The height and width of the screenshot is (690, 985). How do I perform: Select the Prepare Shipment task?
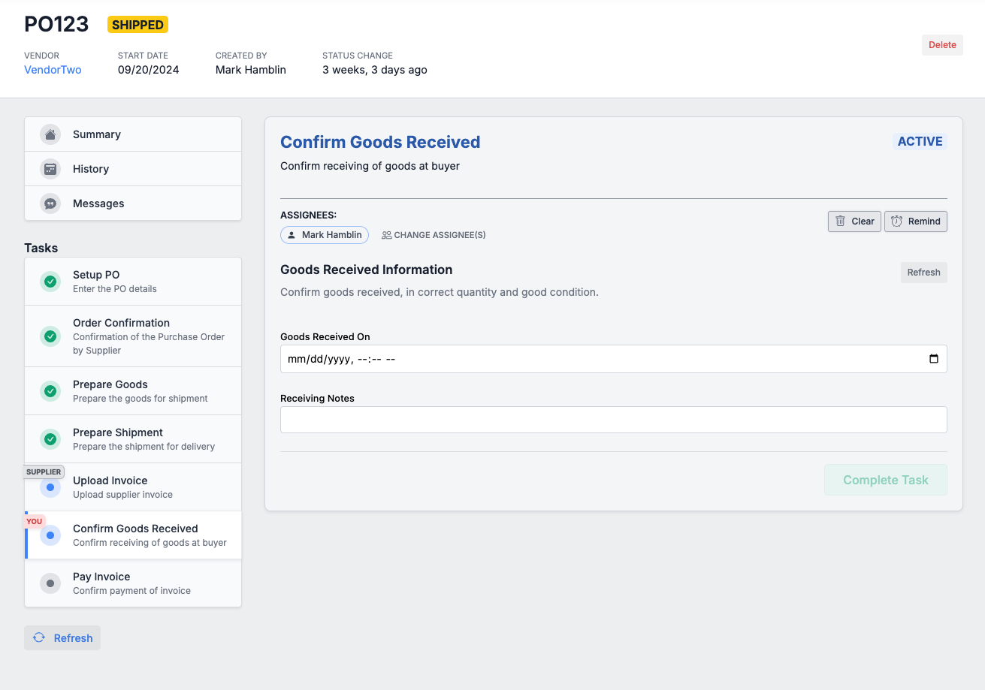[133, 439]
